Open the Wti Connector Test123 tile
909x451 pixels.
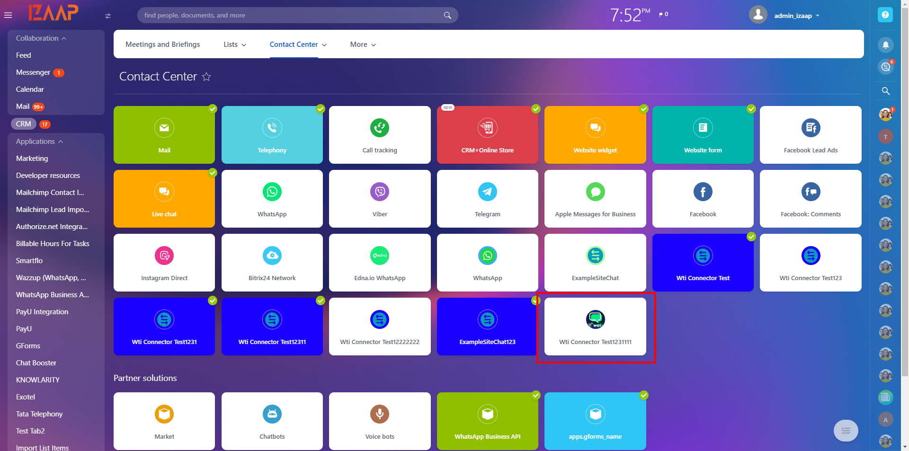(811, 263)
